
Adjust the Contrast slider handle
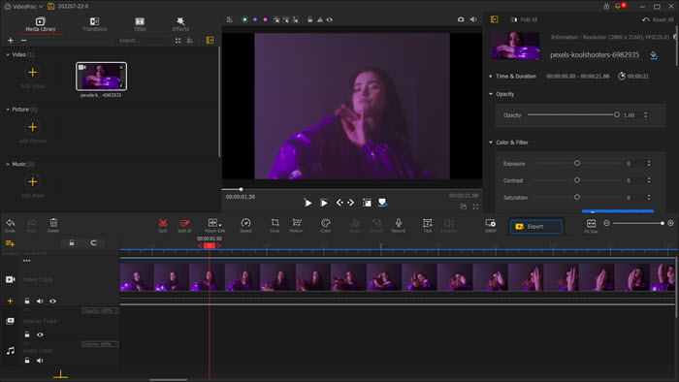577,180
